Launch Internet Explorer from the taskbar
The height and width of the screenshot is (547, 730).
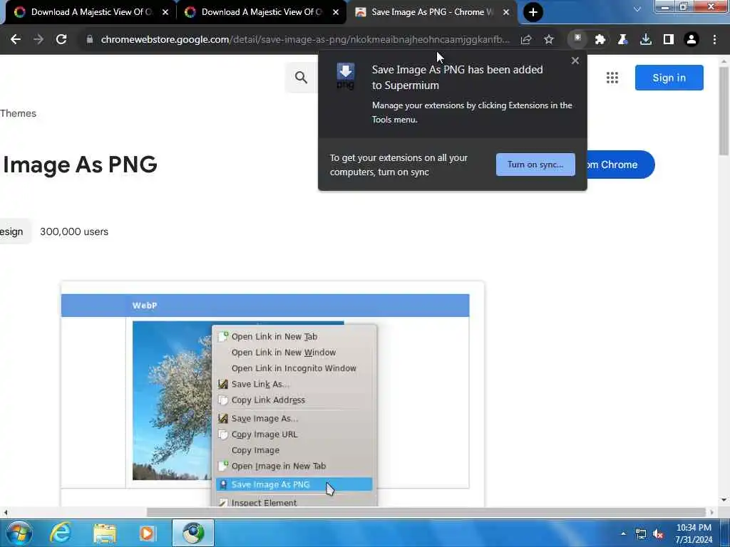point(61,533)
